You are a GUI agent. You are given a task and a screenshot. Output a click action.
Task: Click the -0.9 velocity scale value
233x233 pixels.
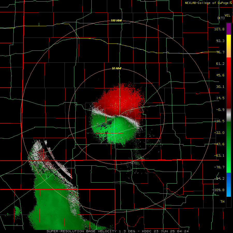(x=220, y=110)
